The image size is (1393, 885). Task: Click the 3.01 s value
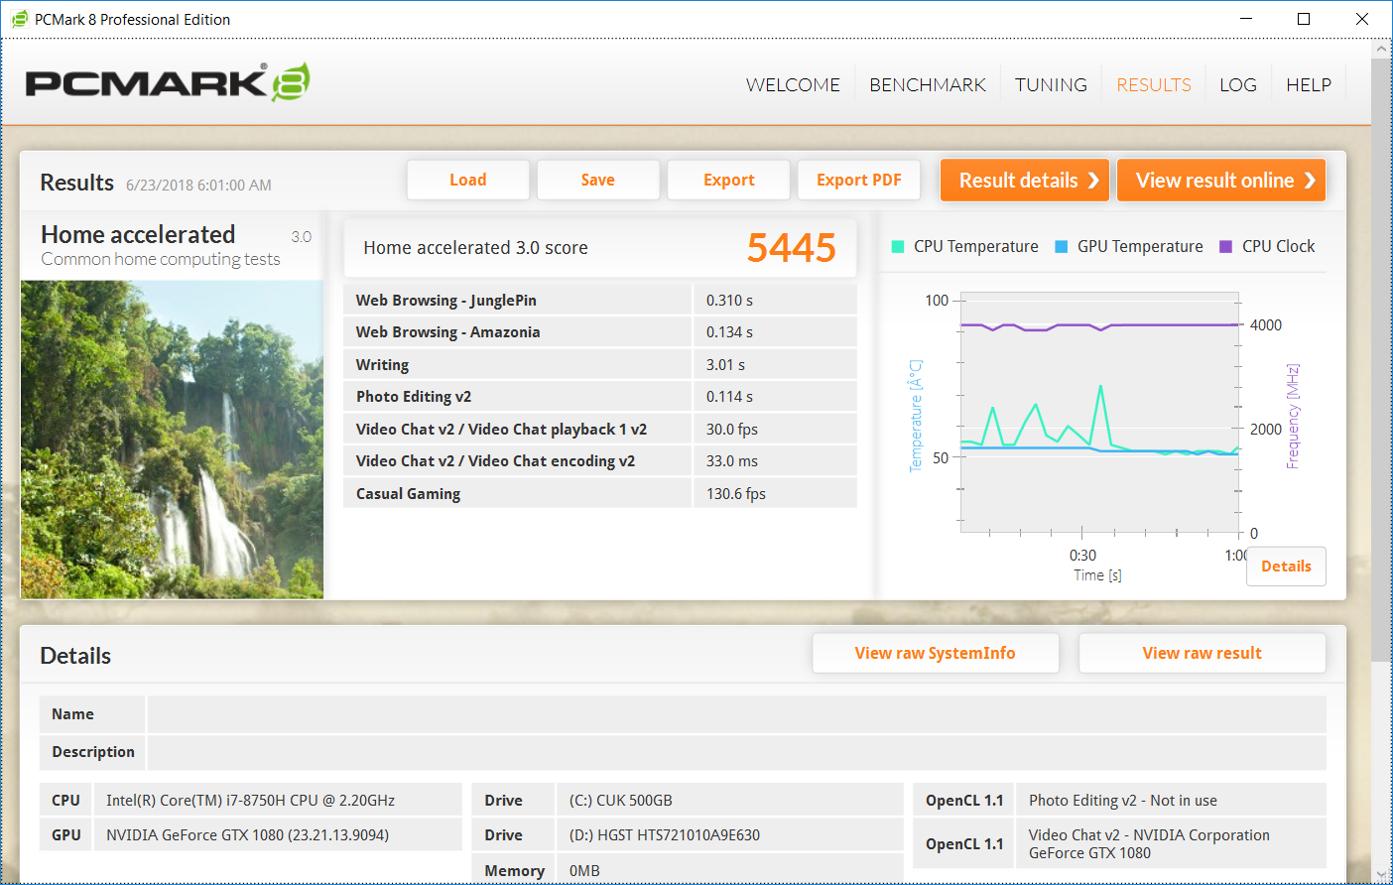tap(725, 365)
